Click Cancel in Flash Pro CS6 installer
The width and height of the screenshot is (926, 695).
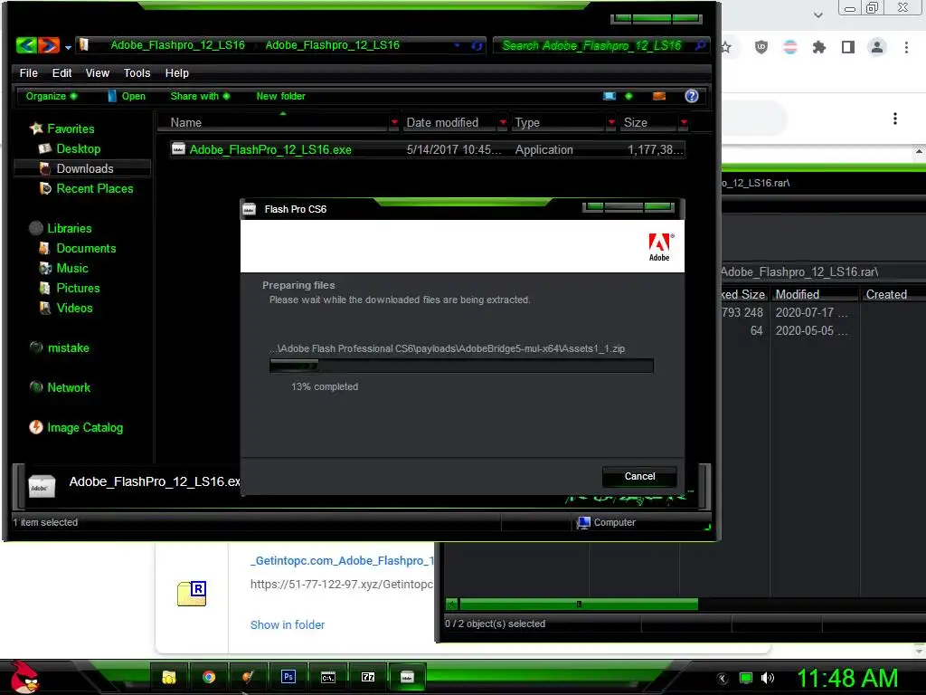pyautogui.click(x=639, y=476)
